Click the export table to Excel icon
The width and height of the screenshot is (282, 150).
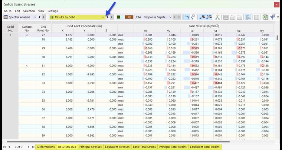[x=265, y=17]
